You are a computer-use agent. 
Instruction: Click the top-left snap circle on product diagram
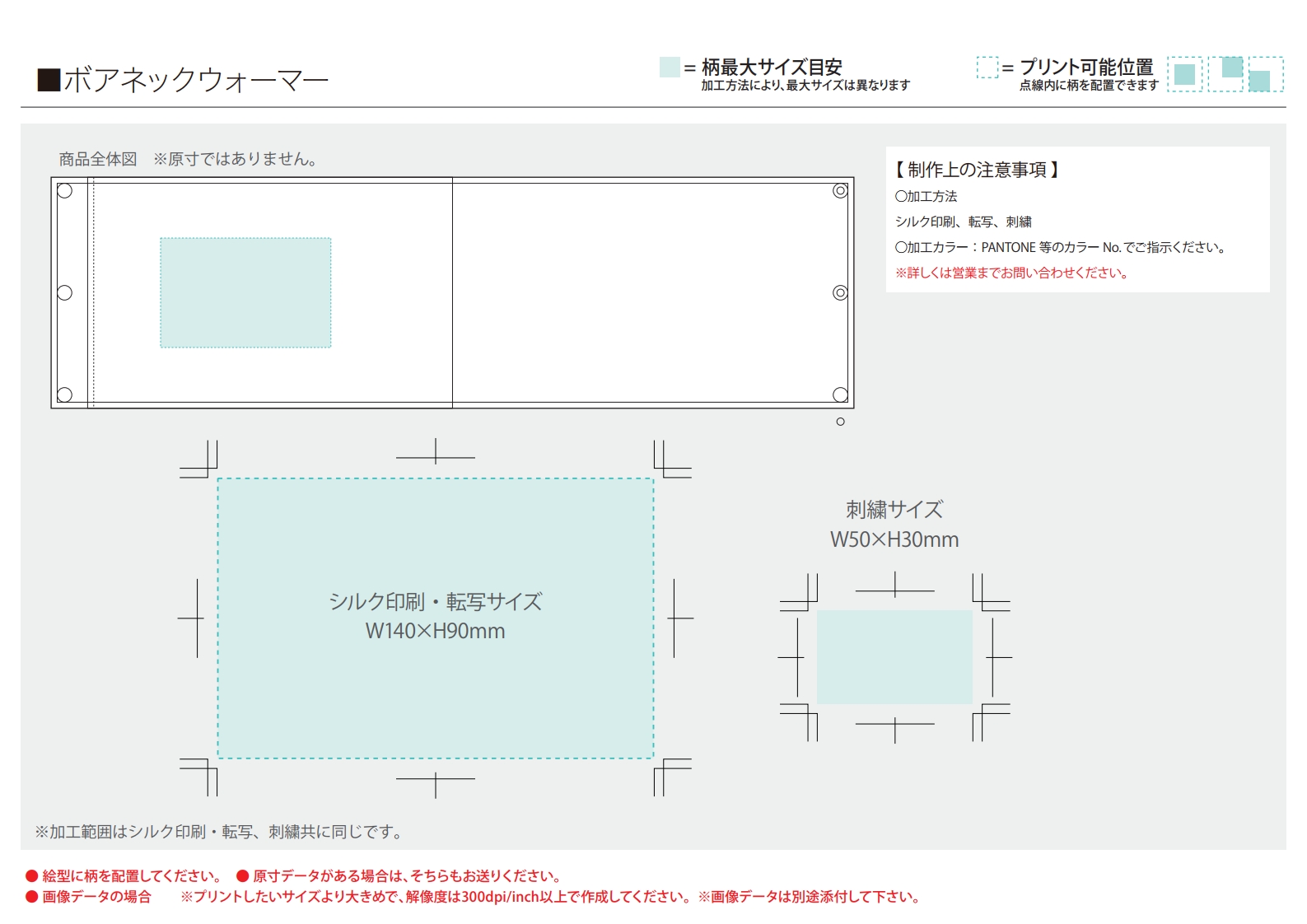pos(65,191)
